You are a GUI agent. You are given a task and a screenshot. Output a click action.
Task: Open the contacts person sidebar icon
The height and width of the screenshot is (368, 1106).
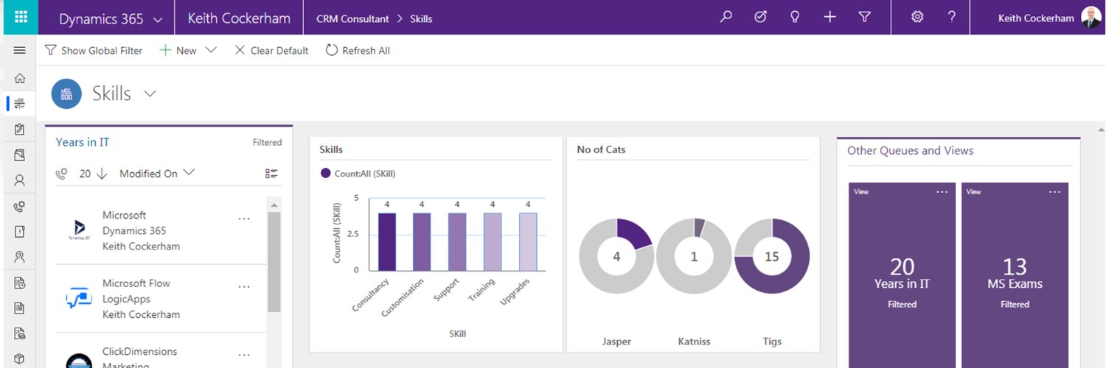[20, 180]
